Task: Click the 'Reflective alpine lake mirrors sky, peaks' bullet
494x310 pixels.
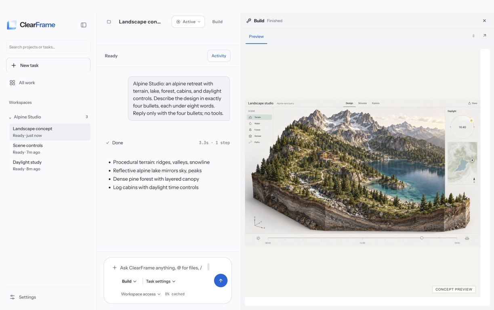Action: (x=157, y=171)
